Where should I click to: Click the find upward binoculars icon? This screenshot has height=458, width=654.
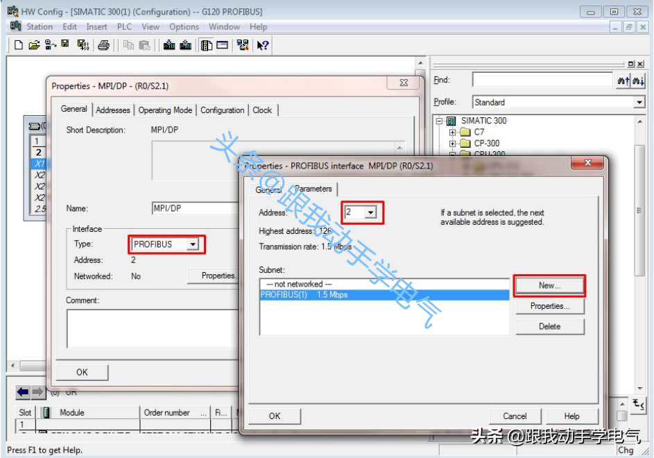click(623, 81)
